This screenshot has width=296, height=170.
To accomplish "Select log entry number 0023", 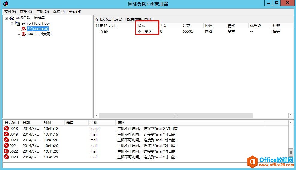I will pos(14,157).
